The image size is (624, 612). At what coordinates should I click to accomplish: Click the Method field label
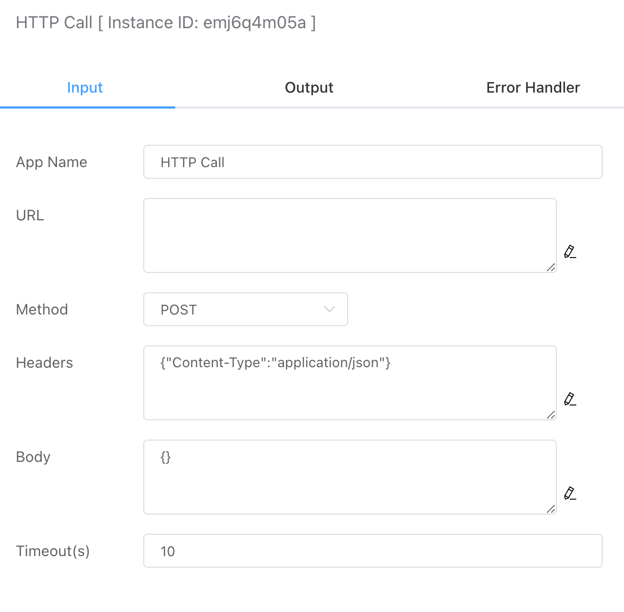point(42,310)
